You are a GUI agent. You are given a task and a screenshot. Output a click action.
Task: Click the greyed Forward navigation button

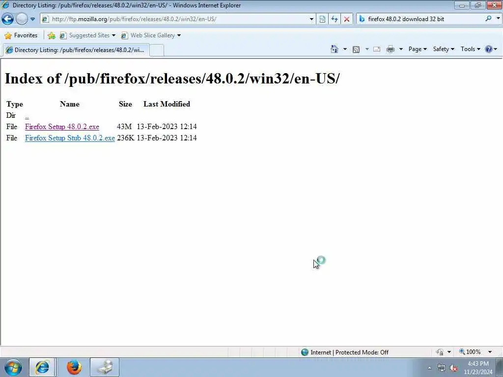(22, 19)
